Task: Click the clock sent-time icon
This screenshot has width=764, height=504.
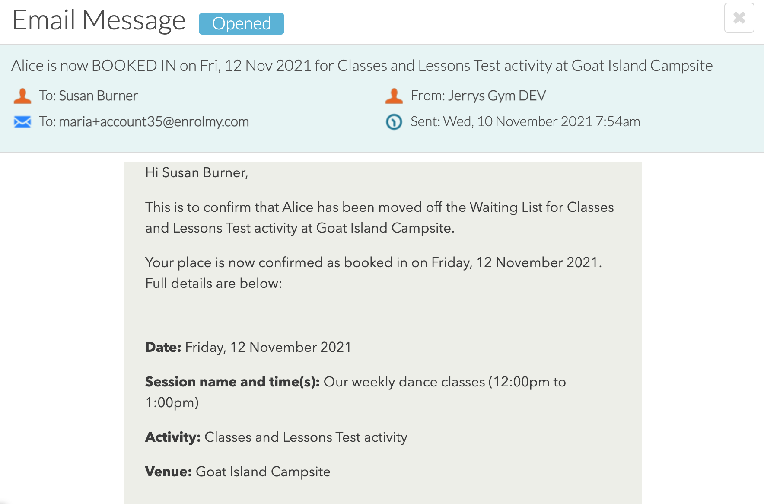Action: tap(394, 122)
